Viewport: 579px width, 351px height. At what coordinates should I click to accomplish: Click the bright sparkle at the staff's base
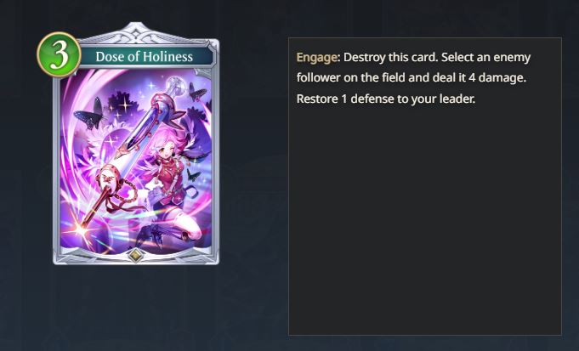tap(80, 230)
